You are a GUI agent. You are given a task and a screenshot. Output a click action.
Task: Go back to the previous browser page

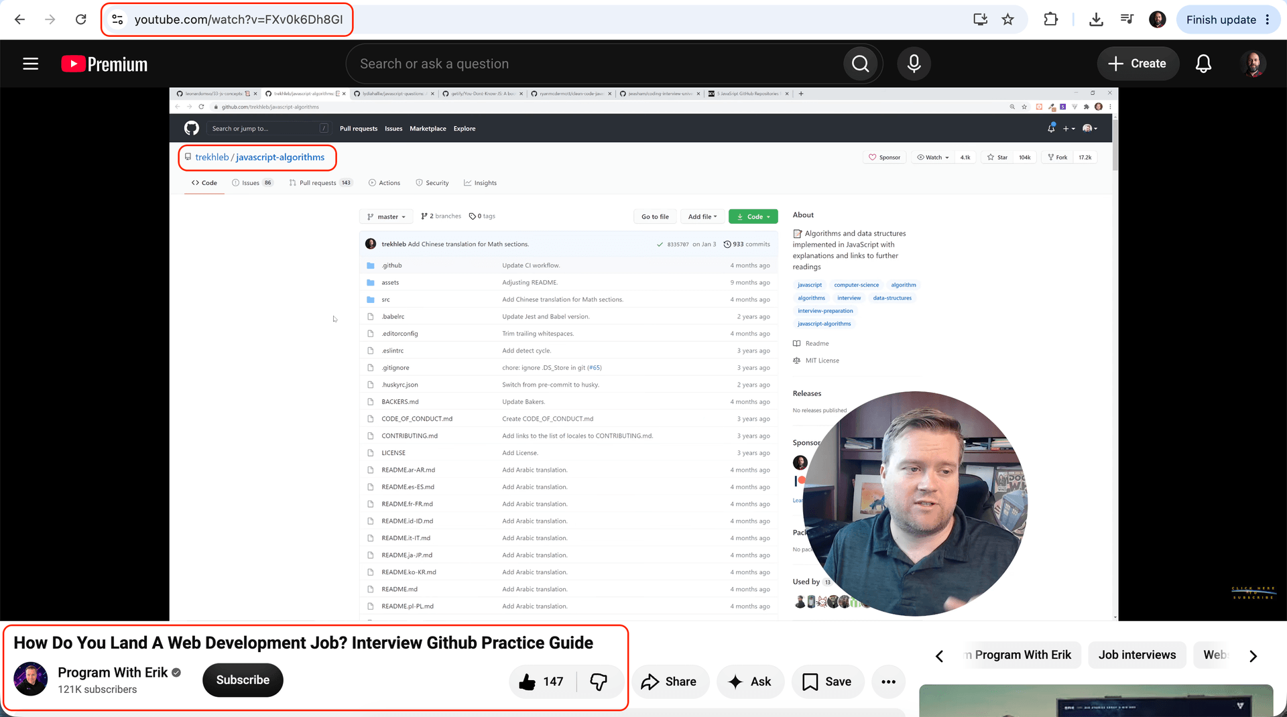(19, 19)
